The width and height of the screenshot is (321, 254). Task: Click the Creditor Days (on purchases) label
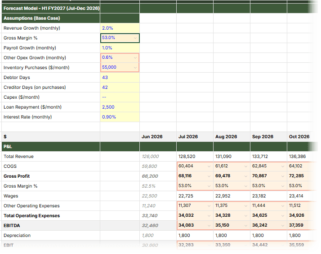point(35,87)
